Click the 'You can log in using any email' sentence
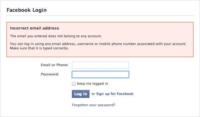The width and height of the screenshot is (200, 117). tap(98, 44)
